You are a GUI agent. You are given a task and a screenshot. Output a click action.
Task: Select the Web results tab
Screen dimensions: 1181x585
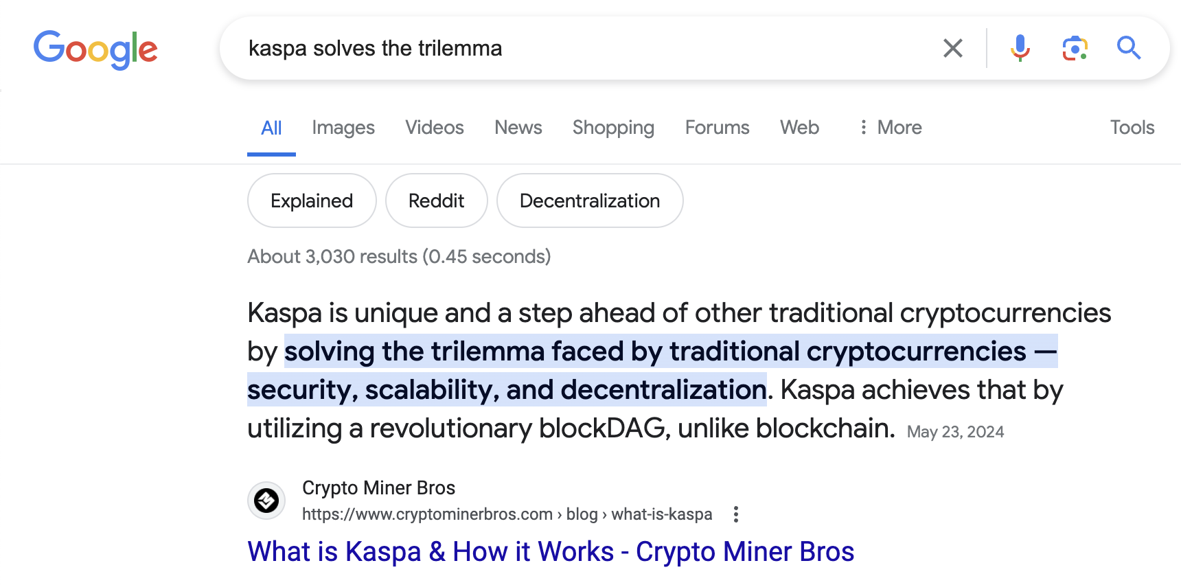(799, 128)
